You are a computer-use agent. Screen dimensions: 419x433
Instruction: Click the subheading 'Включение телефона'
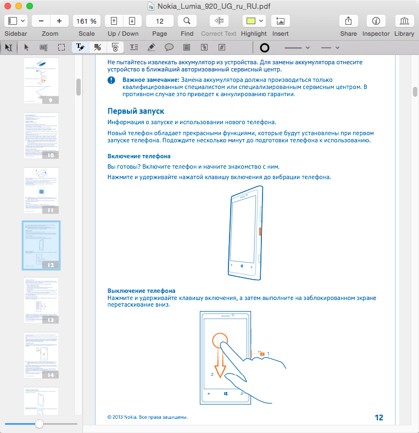coord(139,156)
